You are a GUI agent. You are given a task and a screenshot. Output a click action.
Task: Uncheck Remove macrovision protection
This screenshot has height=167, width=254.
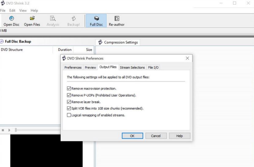(69, 89)
